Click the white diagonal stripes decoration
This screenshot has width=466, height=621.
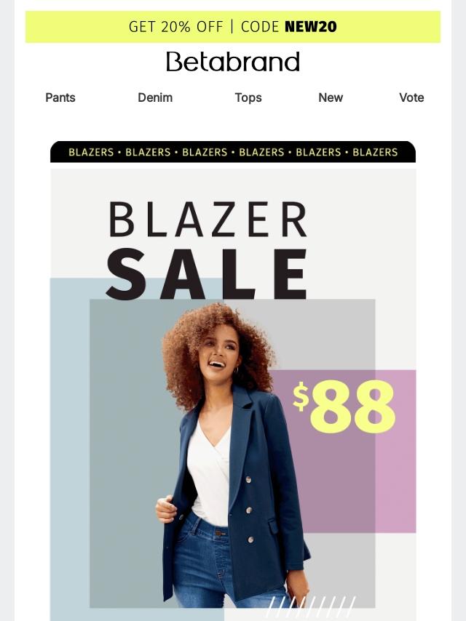pyautogui.click(x=312, y=607)
